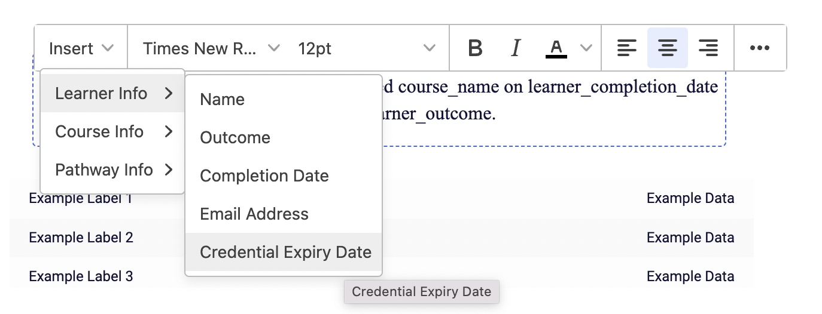Insert the Outcome field
This screenshot has width=822, height=314.
284,137
